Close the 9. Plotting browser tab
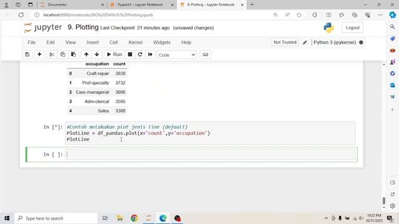 (242, 5)
